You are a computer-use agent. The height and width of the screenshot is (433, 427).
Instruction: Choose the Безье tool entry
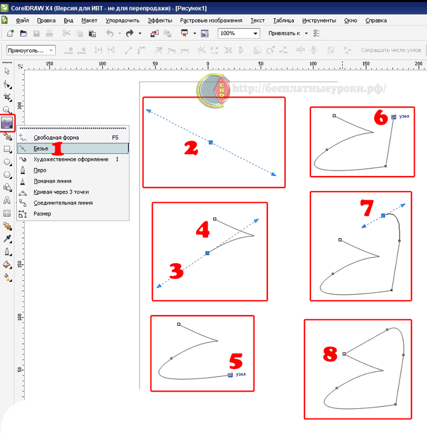pyautogui.click(x=73, y=148)
